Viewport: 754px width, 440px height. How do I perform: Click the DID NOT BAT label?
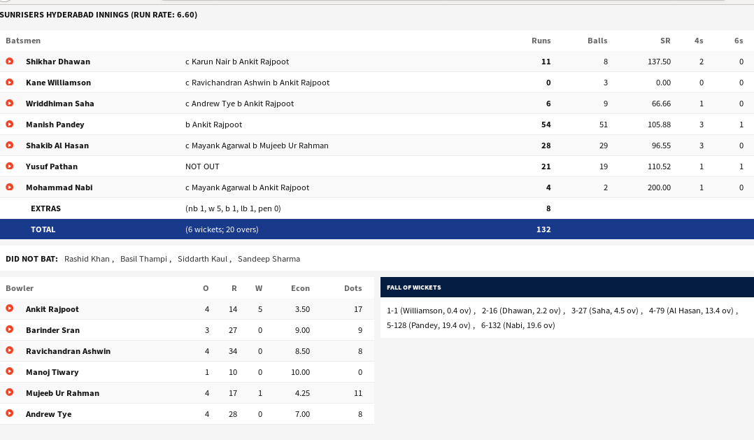click(31, 259)
